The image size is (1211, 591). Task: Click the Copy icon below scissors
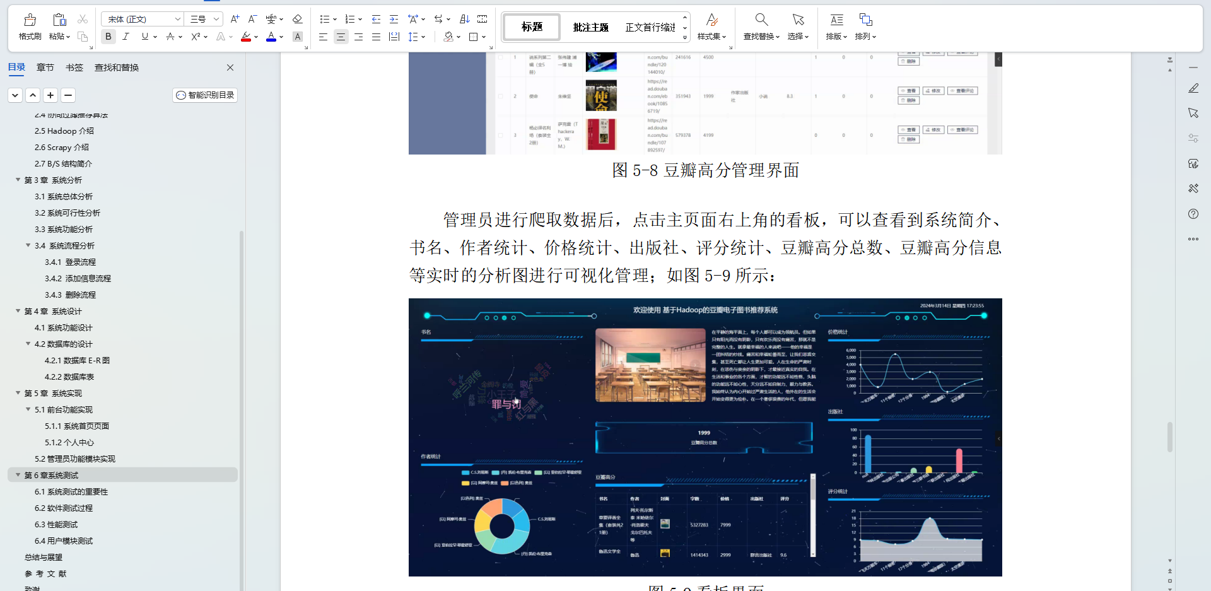[83, 37]
